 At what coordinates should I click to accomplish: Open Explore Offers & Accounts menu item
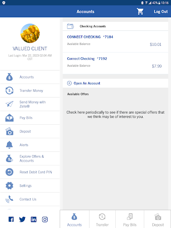30,159
